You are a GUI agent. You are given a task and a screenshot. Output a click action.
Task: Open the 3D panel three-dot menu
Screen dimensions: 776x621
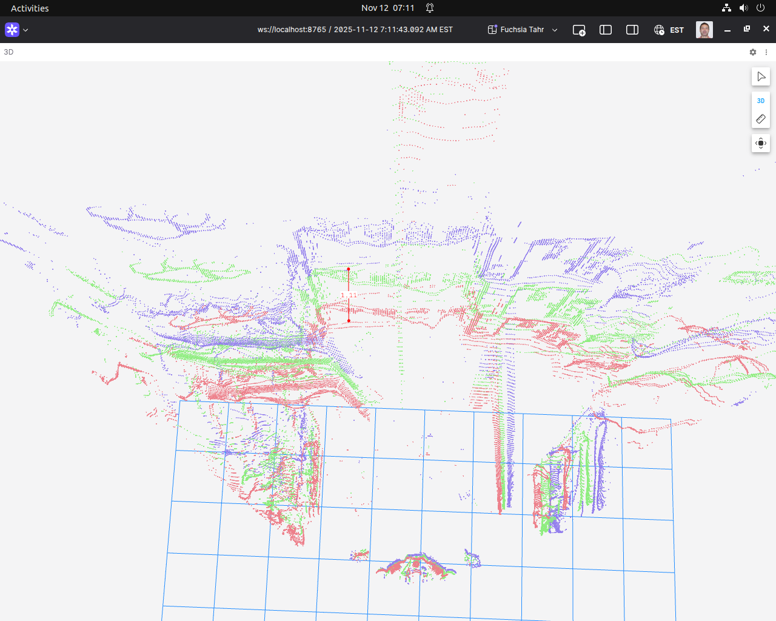(766, 52)
